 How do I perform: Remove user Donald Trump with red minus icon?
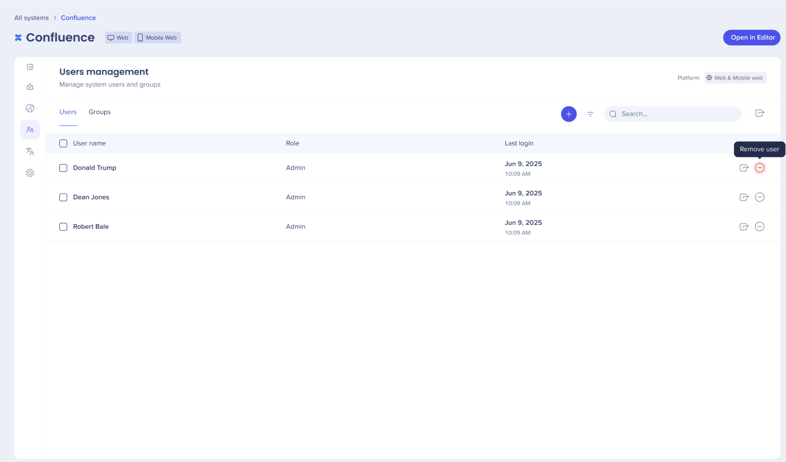pyautogui.click(x=760, y=168)
